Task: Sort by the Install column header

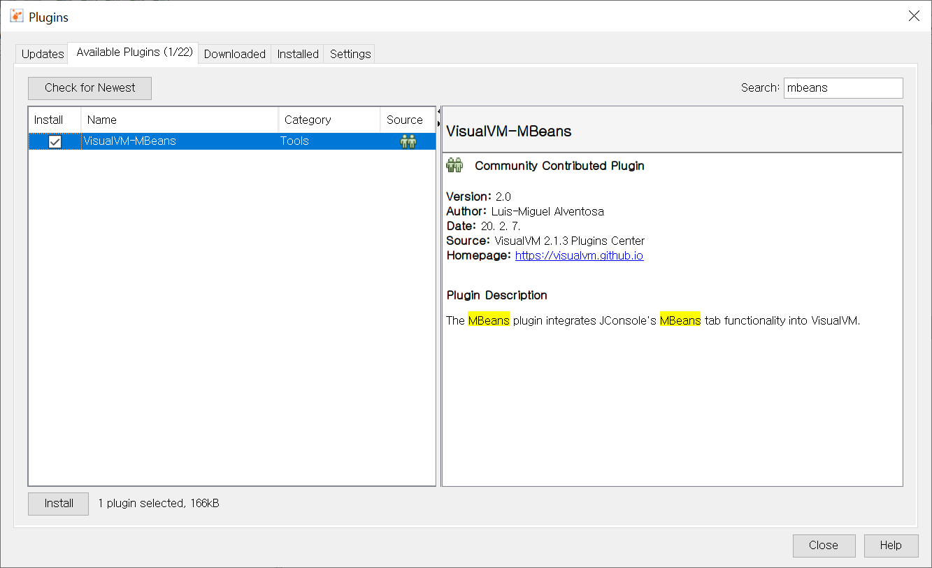Action: click(x=55, y=120)
